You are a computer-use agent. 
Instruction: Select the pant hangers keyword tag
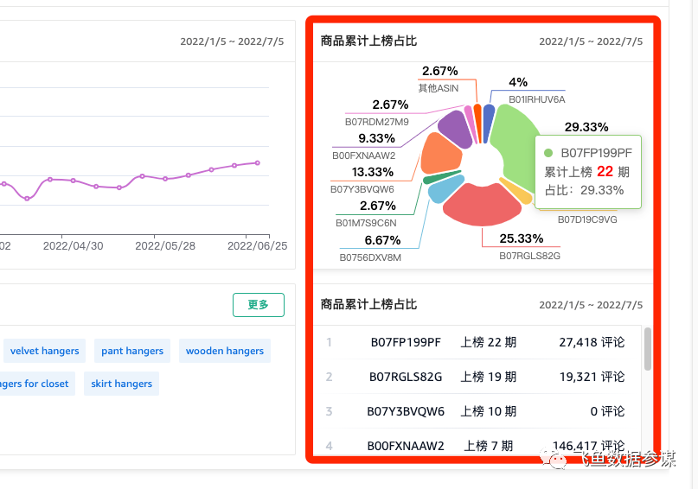coord(131,351)
